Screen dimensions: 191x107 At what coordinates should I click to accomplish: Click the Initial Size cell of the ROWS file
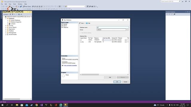[x=107, y=40]
